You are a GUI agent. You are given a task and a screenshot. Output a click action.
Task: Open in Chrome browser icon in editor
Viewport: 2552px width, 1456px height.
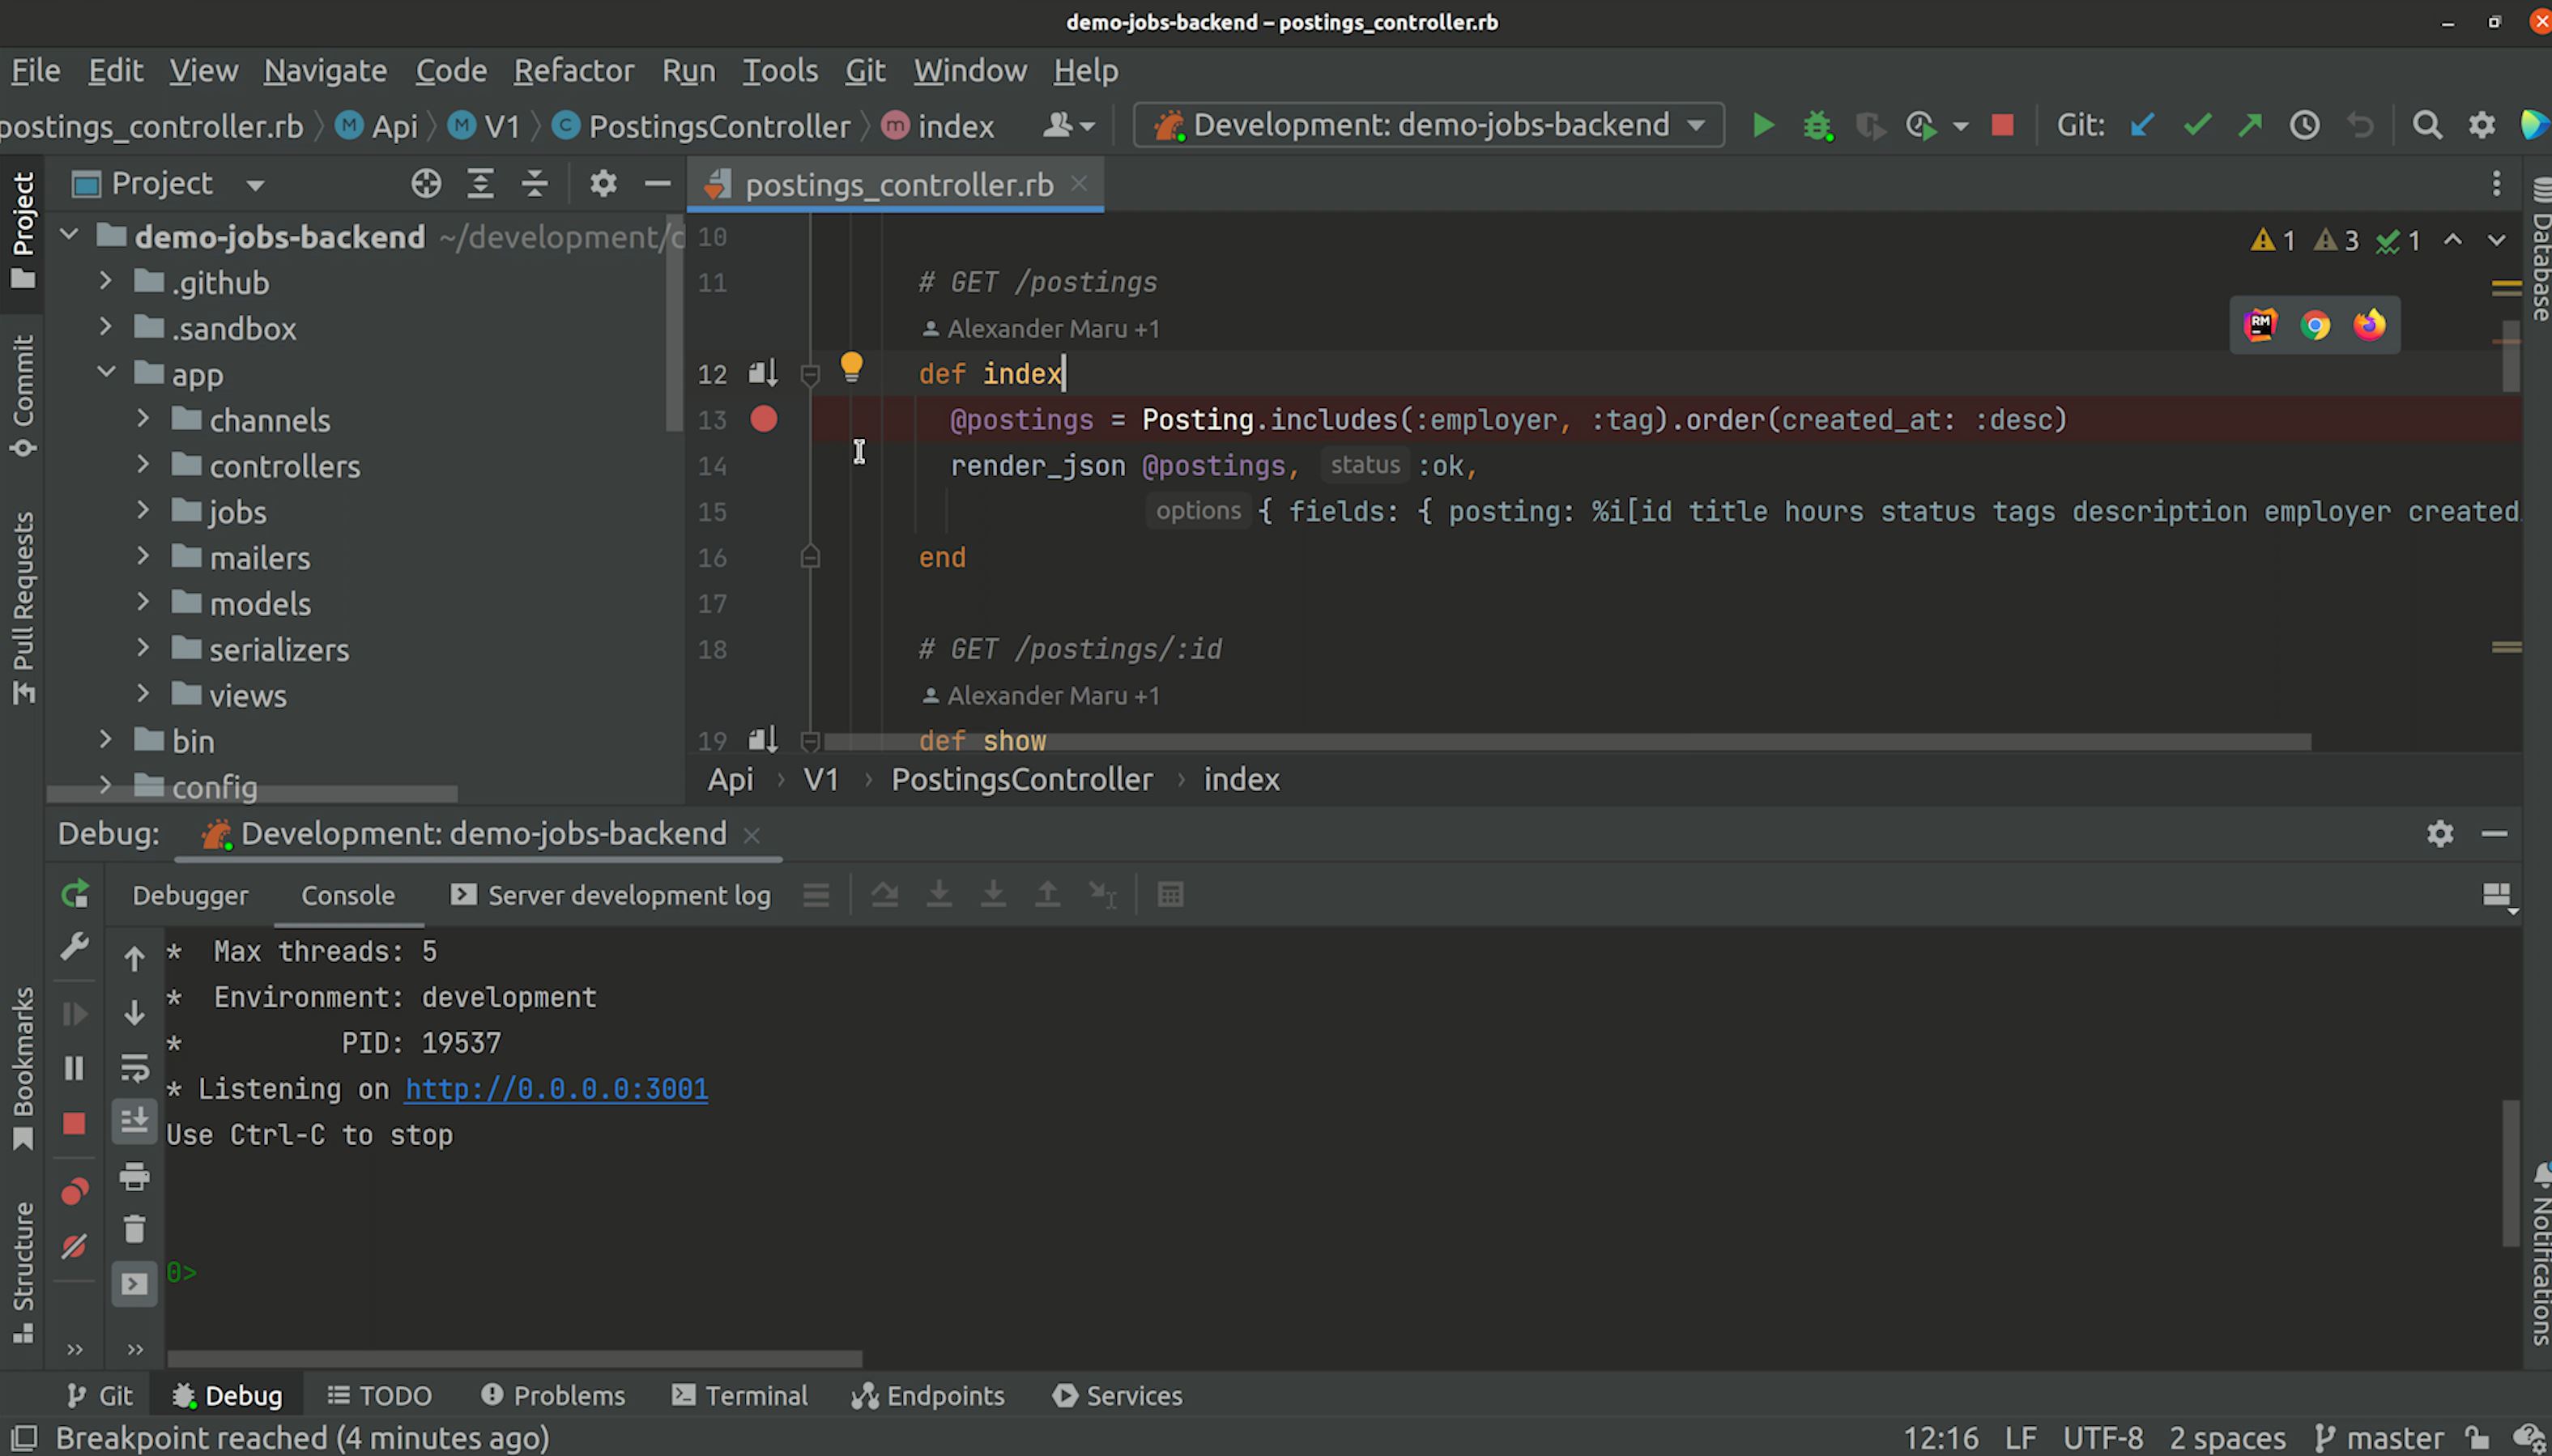tap(2315, 326)
